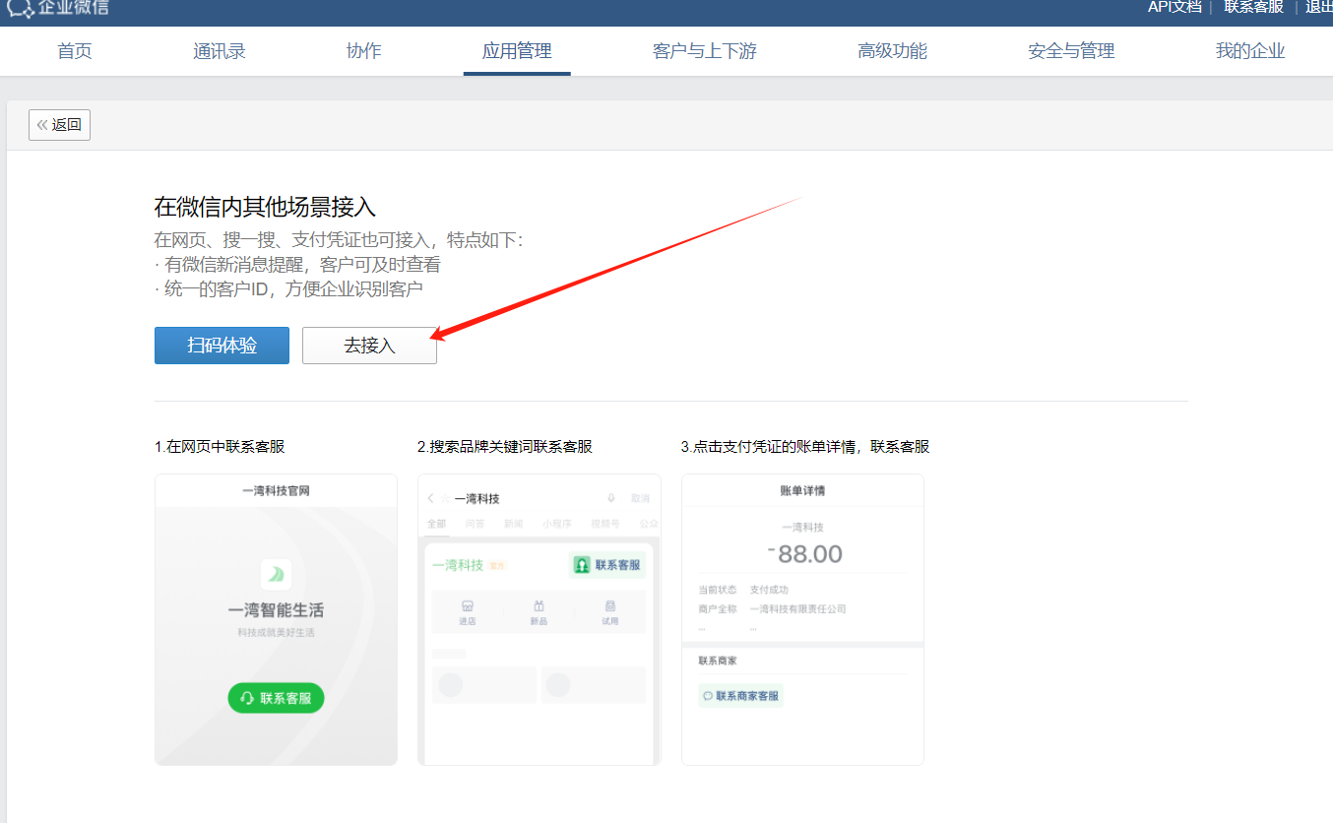Switch to the 通讯录 tab

(x=220, y=51)
